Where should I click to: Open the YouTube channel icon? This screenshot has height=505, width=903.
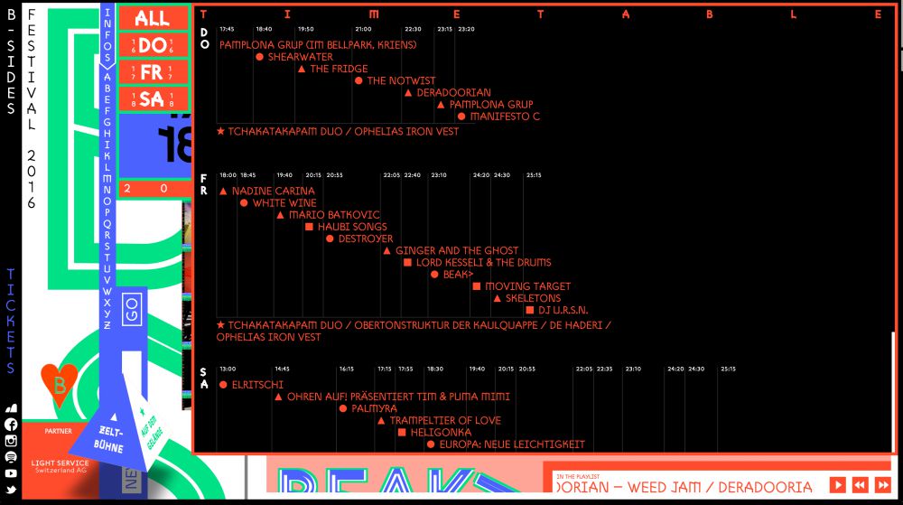(x=11, y=473)
